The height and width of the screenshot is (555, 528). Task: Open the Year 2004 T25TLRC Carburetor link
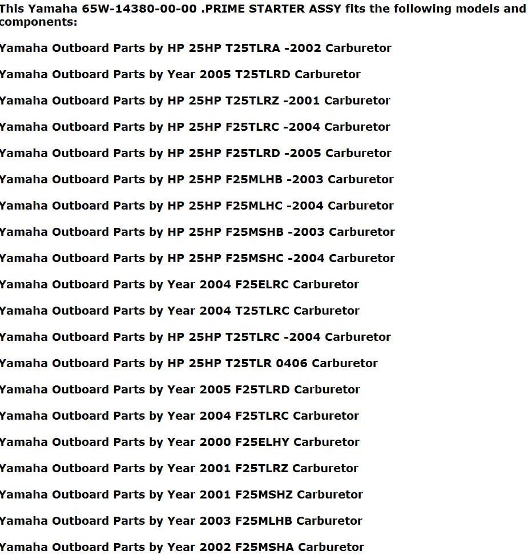tap(179, 311)
